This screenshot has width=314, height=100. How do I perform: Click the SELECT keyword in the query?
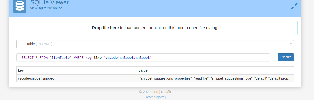click(27, 58)
